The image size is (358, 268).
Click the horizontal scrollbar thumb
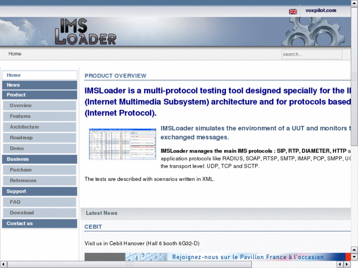point(130,265)
